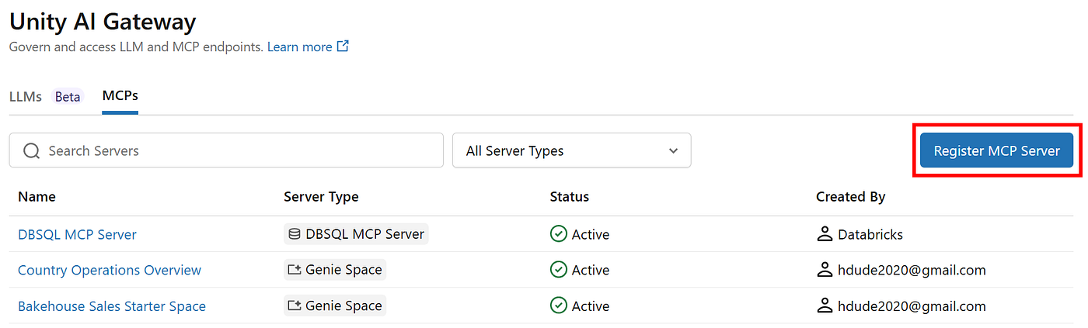The height and width of the screenshot is (328, 1088).
Task: Click the chevron arrow in All Server Types
Action: (673, 151)
